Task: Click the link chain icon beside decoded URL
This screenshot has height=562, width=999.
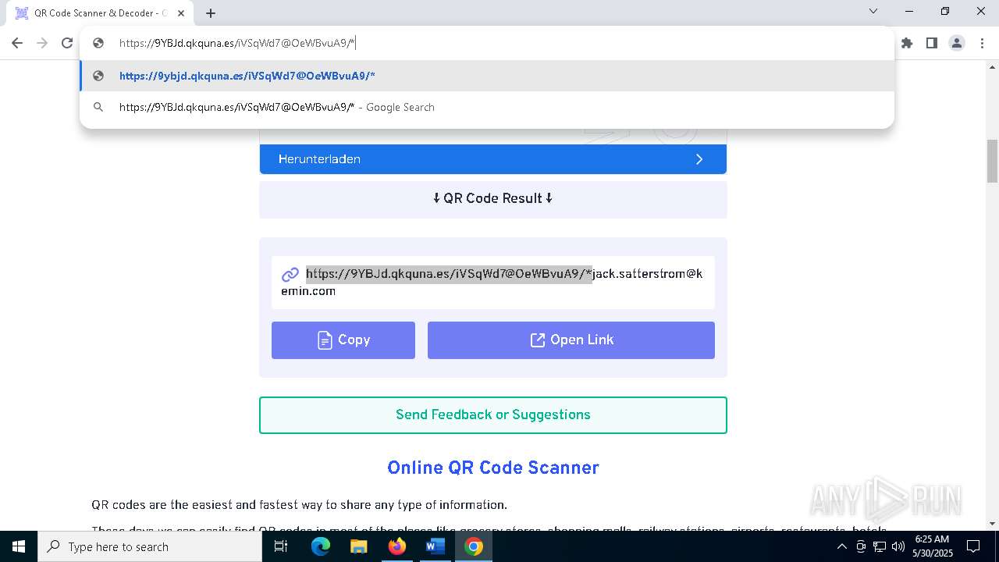Action: [290, 274]
